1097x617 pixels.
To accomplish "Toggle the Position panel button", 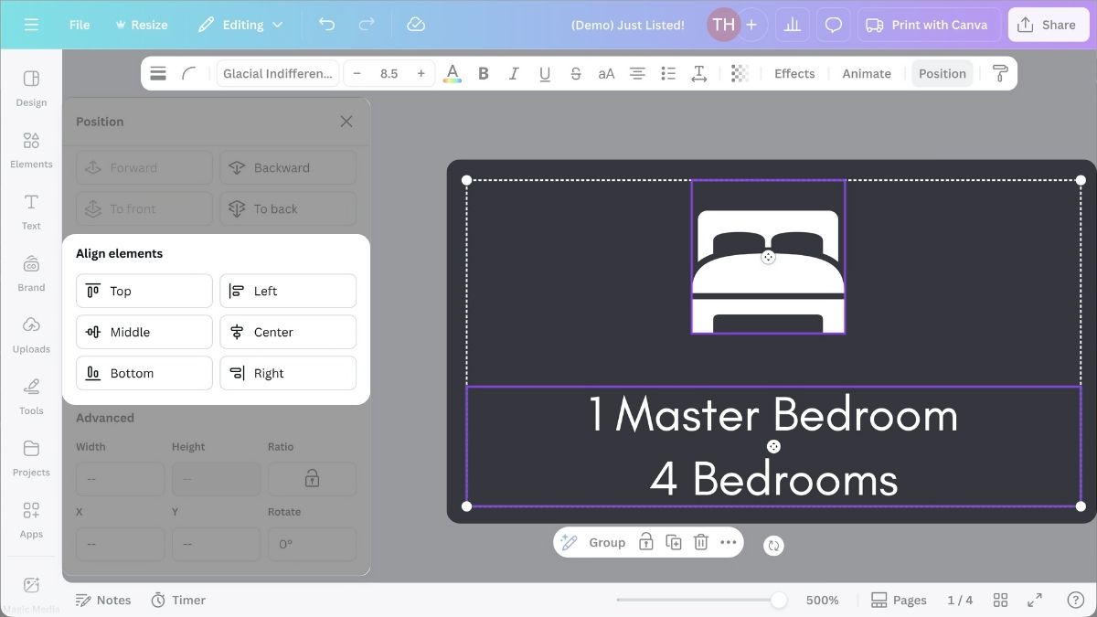I will [943, 73].
